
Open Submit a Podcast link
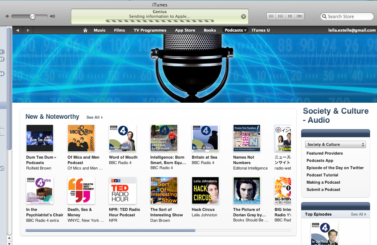[323, 189]
